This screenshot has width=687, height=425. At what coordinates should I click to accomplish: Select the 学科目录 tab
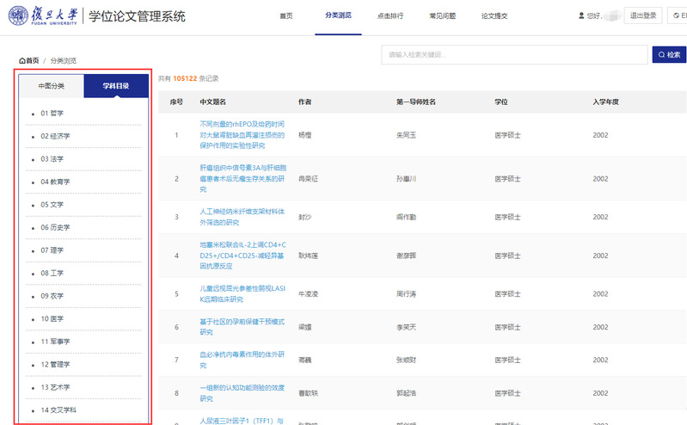tap(116, 86)
